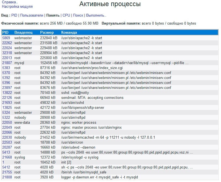Select command /sbin/udevd --daemon

(78, 147)
